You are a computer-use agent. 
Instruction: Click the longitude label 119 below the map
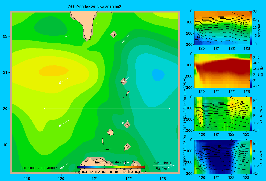point(27,178)
